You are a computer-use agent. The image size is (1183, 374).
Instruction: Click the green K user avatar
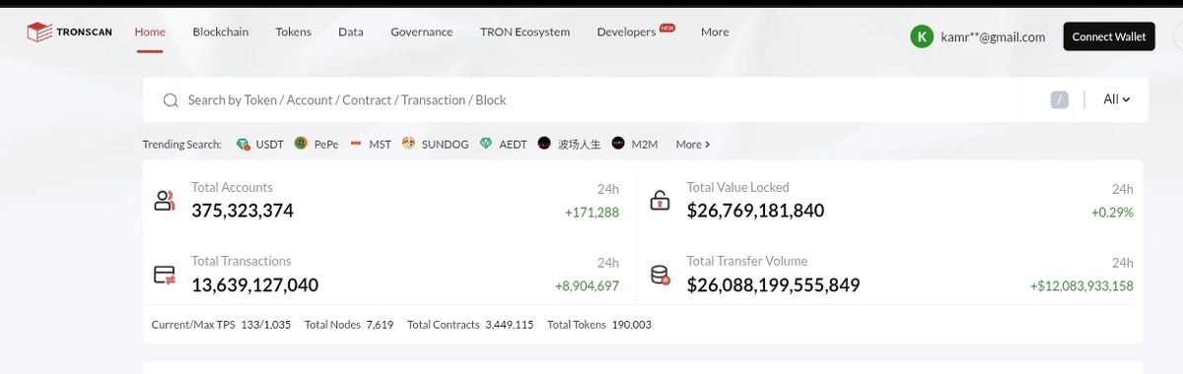[922, 36]
